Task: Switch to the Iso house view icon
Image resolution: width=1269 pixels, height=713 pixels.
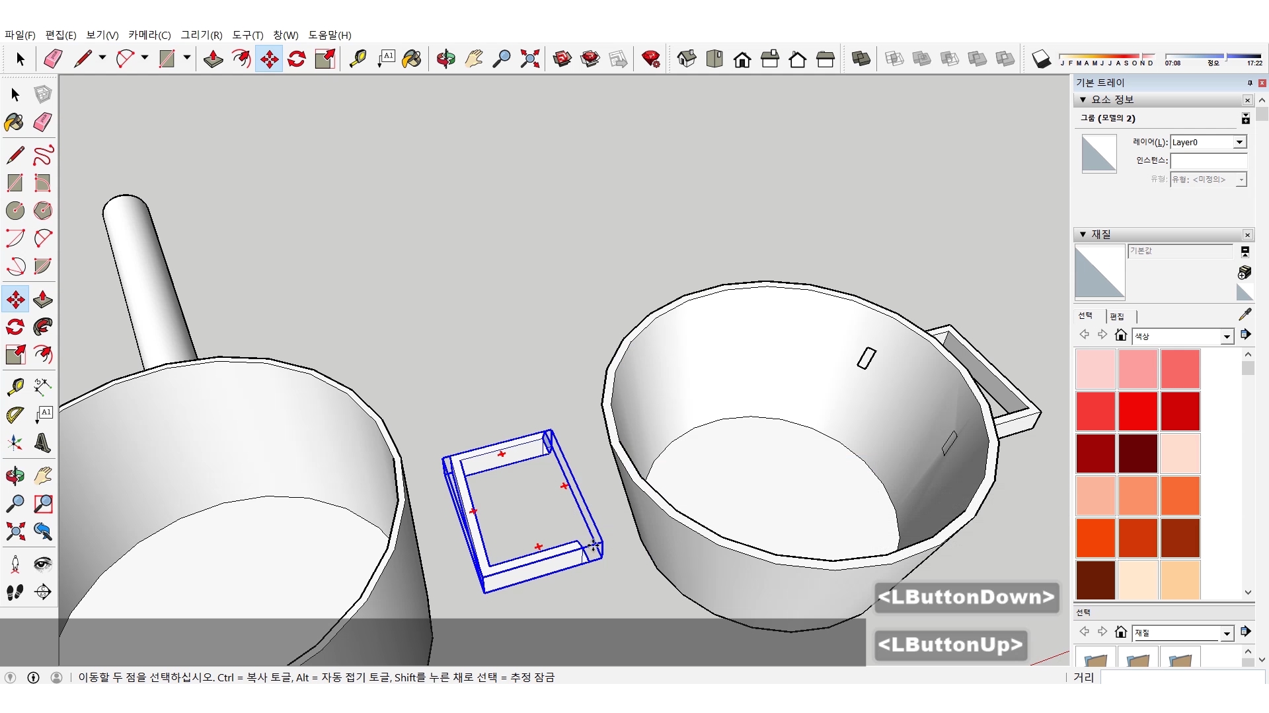Action: click(x=687, y=59)
